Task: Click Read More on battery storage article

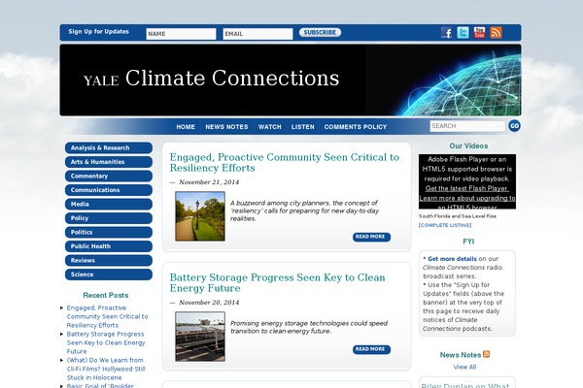Action: (371, 349)
